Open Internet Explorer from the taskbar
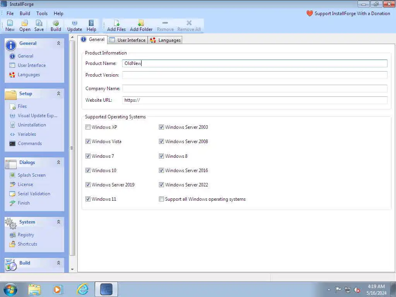Screen dimensions: 396x297 [83, 290]
